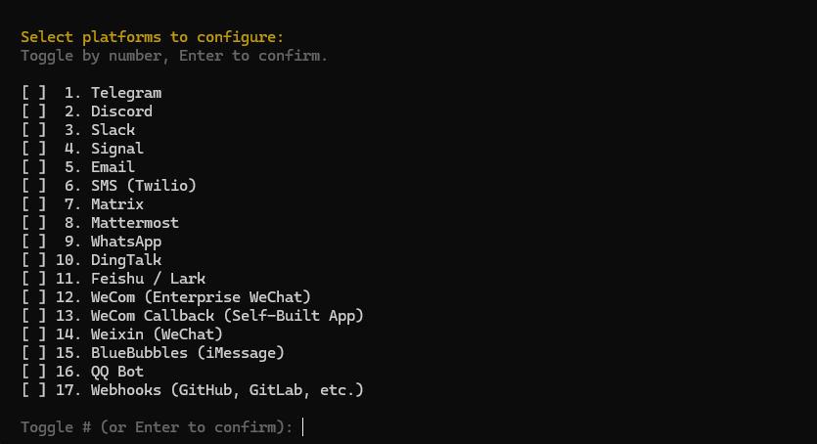
Task: Check the Webhooks (GitHub, GitLab, etc.) box
Action: coord(33,390)
